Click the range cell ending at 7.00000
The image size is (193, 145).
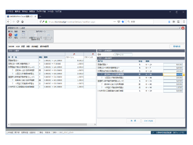click(54, 64)
